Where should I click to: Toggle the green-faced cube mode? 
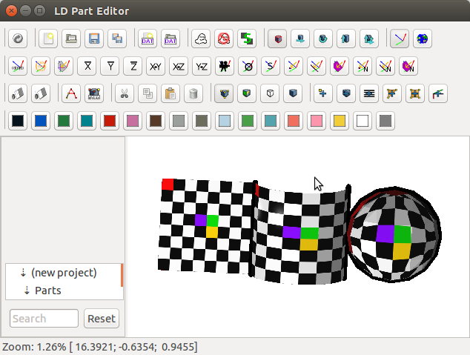(247, 93)
